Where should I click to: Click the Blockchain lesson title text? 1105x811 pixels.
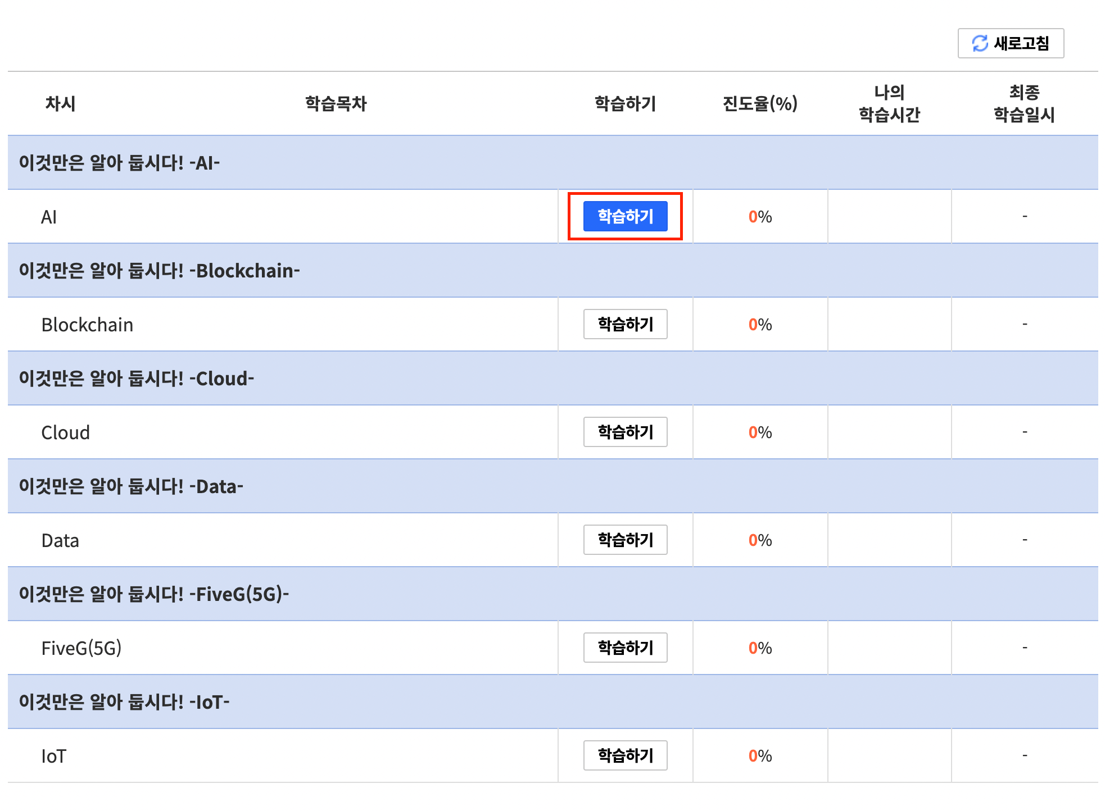pos(87,325)
